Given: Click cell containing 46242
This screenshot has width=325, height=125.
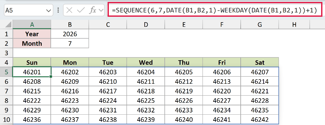Looking at the screenshot, I should [260, 120].
